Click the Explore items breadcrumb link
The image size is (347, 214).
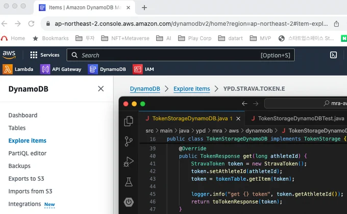point(192,88)
